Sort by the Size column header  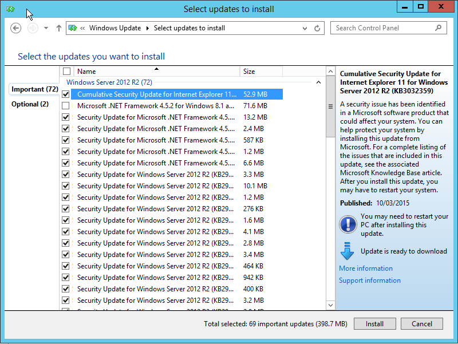tap(261, 71)
